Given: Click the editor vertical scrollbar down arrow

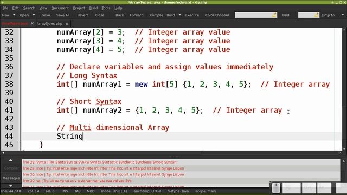Looking at the screenshot, I should (344, 149).
